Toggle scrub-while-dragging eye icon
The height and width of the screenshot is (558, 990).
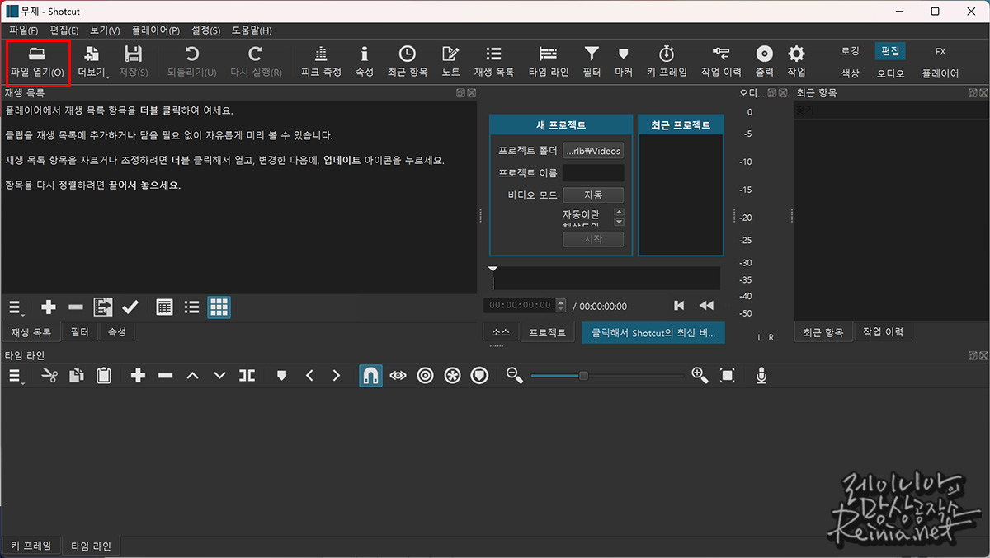coord(397,375)
